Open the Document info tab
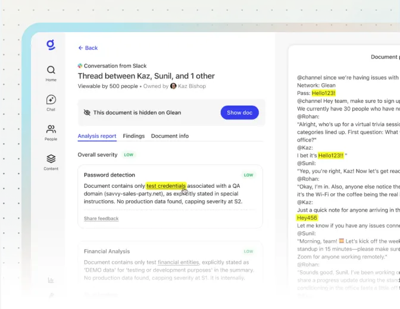Viewport: 400px width, 309px height. pos(170,136)
